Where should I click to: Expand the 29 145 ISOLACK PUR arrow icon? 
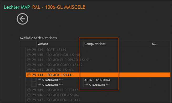pos(29,90)
